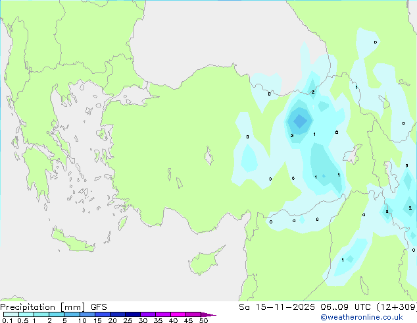Image resolution: width=417 pixels, height=323 pixels.
Task: Click the "06..09 UTC" time text
Action: [345, 307]
